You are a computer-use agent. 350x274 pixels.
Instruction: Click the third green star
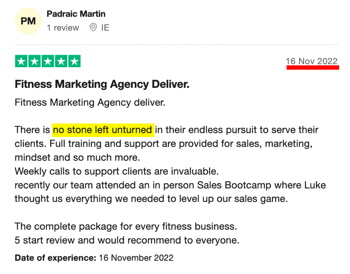[x=48, y=61]
